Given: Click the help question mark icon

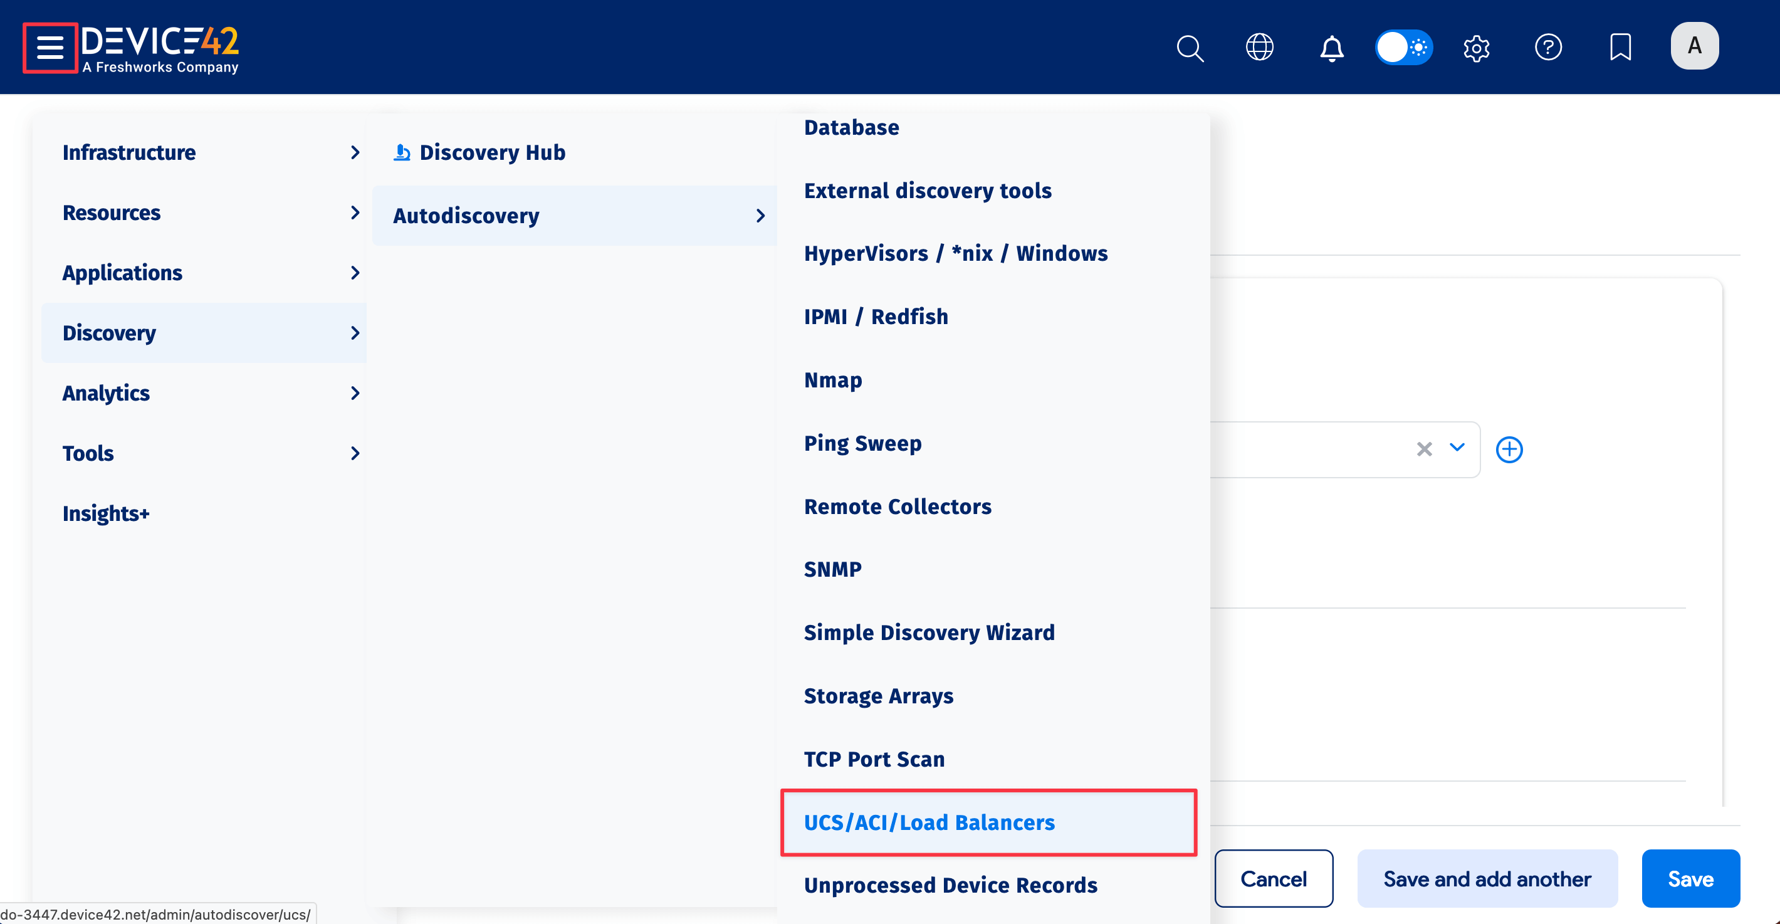Looking at the screenshot, I should pyautogui.click(x=1549, y=47).
